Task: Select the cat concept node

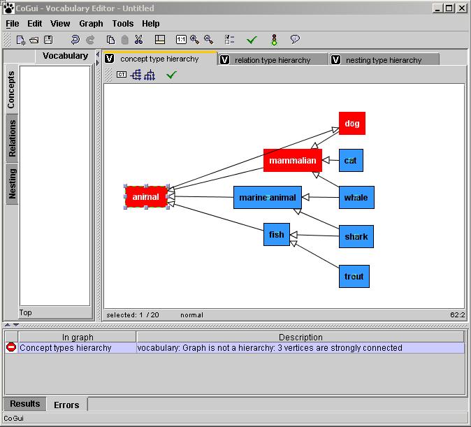Action: 351,161
